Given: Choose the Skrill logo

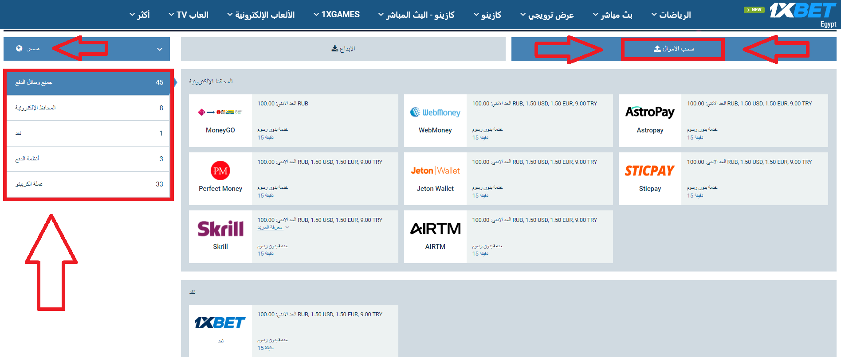Looking at the screenshot, I should tap(220, 229).
